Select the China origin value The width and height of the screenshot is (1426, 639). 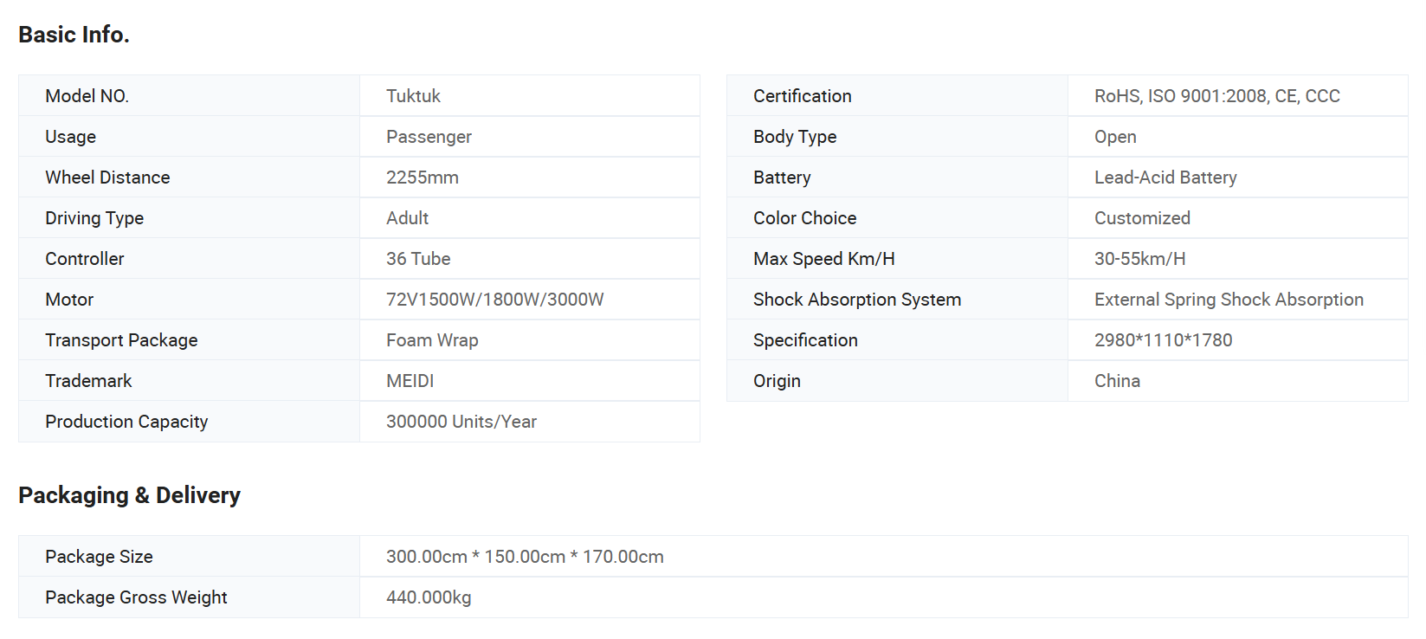(1117, 381)
